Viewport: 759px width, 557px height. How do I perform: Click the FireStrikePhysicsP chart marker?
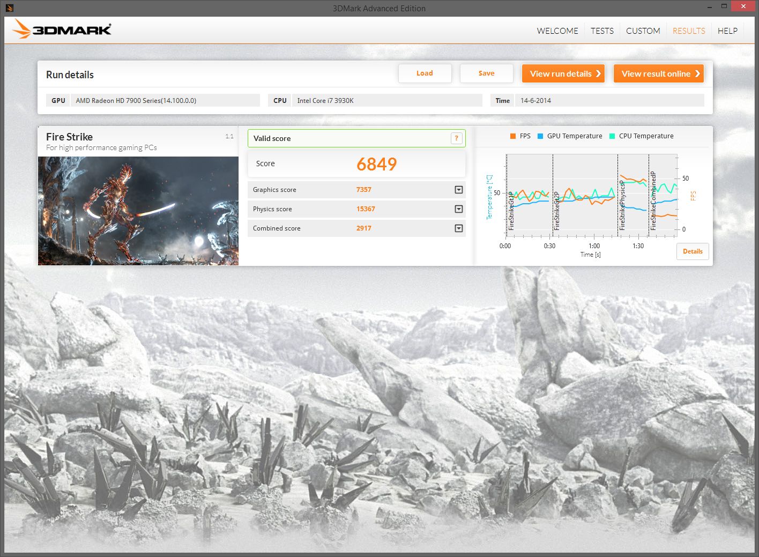[x=622, y=205]
